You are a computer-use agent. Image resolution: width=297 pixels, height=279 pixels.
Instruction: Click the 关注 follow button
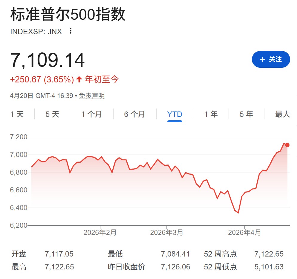271,59
